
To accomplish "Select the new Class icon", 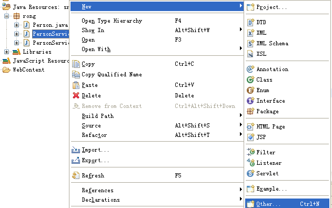I will pyautogui.click(x=250, y=80).
